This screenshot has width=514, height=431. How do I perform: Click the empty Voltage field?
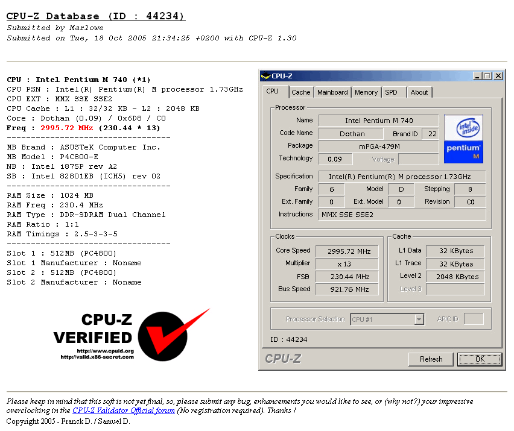click(419, 159)
